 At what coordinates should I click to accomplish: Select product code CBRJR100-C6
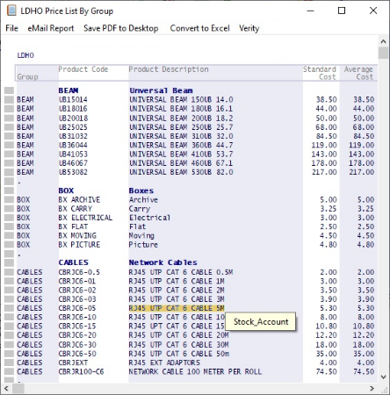[x=81, y=372]
